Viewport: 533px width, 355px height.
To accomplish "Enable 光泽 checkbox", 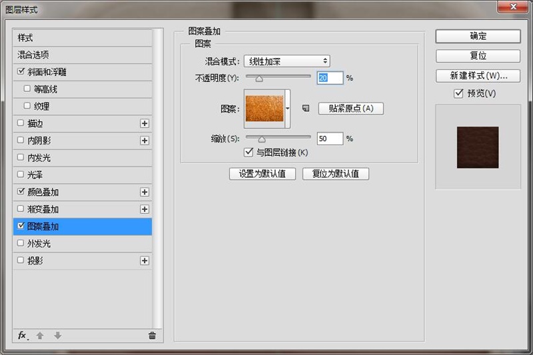I will point(21,175).
